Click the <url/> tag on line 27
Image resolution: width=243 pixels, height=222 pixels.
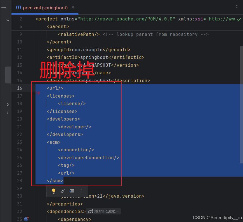pyautogui.click(x=66, y=173)
